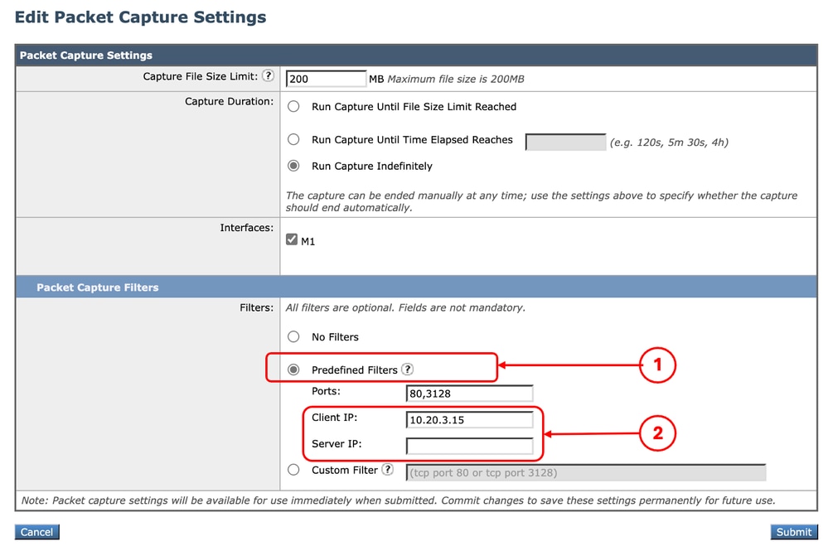Click the time elapsed duration field

point(565,142)
